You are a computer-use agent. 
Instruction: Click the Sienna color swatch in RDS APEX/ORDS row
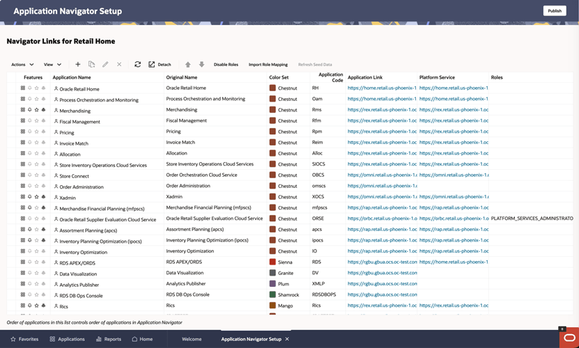272,262
